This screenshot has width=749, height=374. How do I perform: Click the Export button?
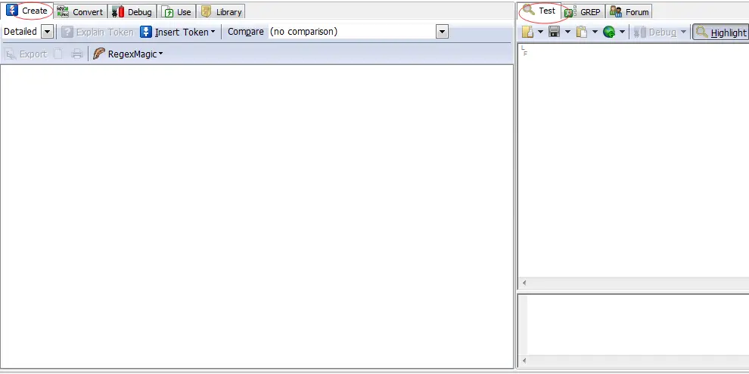click(26, 54)
